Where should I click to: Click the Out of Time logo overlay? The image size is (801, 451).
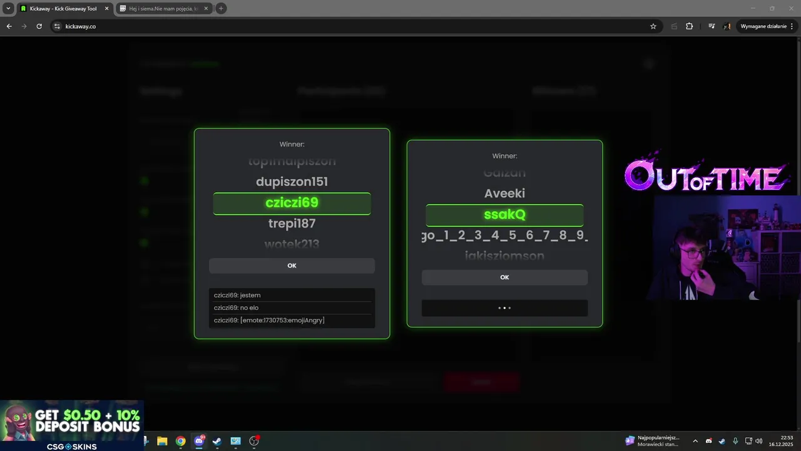pos(706,174)
